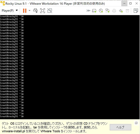Open the Player(P) menu
Viewport: 140px width, 134px height.
(10, 11)
